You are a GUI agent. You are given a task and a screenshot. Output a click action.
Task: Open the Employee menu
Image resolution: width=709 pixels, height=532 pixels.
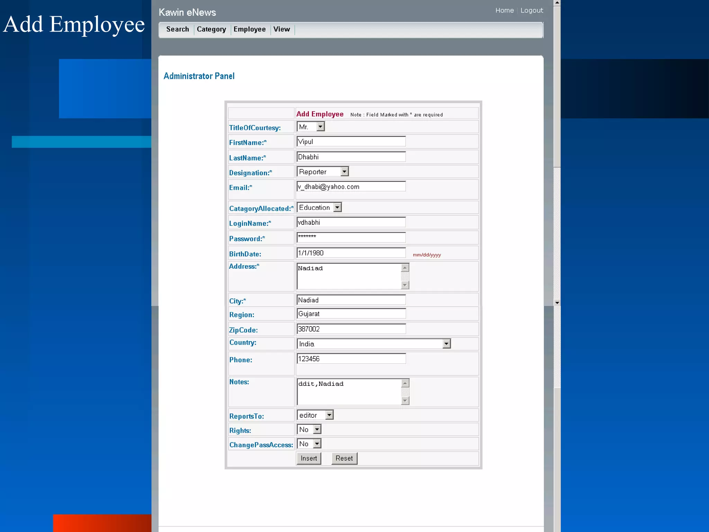point(250,29)
